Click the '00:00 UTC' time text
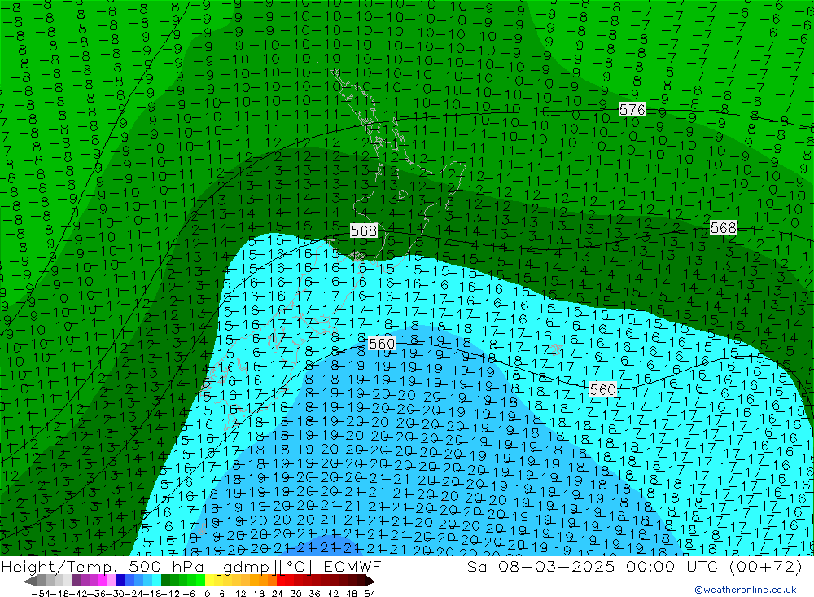The width and height of the screenshot is (814, 597). 672,566
